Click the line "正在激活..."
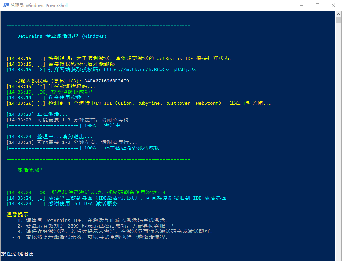The image size is (342, 261). [x=37, y=114]
